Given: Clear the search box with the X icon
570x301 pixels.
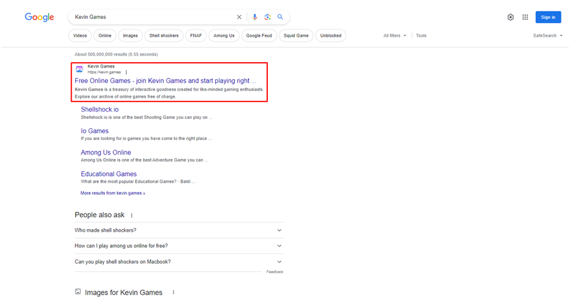Looking at the screenshot, I should coord(239,17).
